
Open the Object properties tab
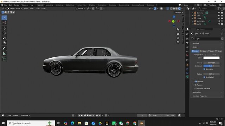pos(187,65)
